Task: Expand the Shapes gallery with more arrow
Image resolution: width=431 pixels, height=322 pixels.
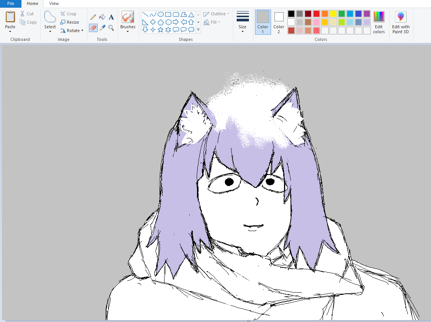Action: pos(198,30)
